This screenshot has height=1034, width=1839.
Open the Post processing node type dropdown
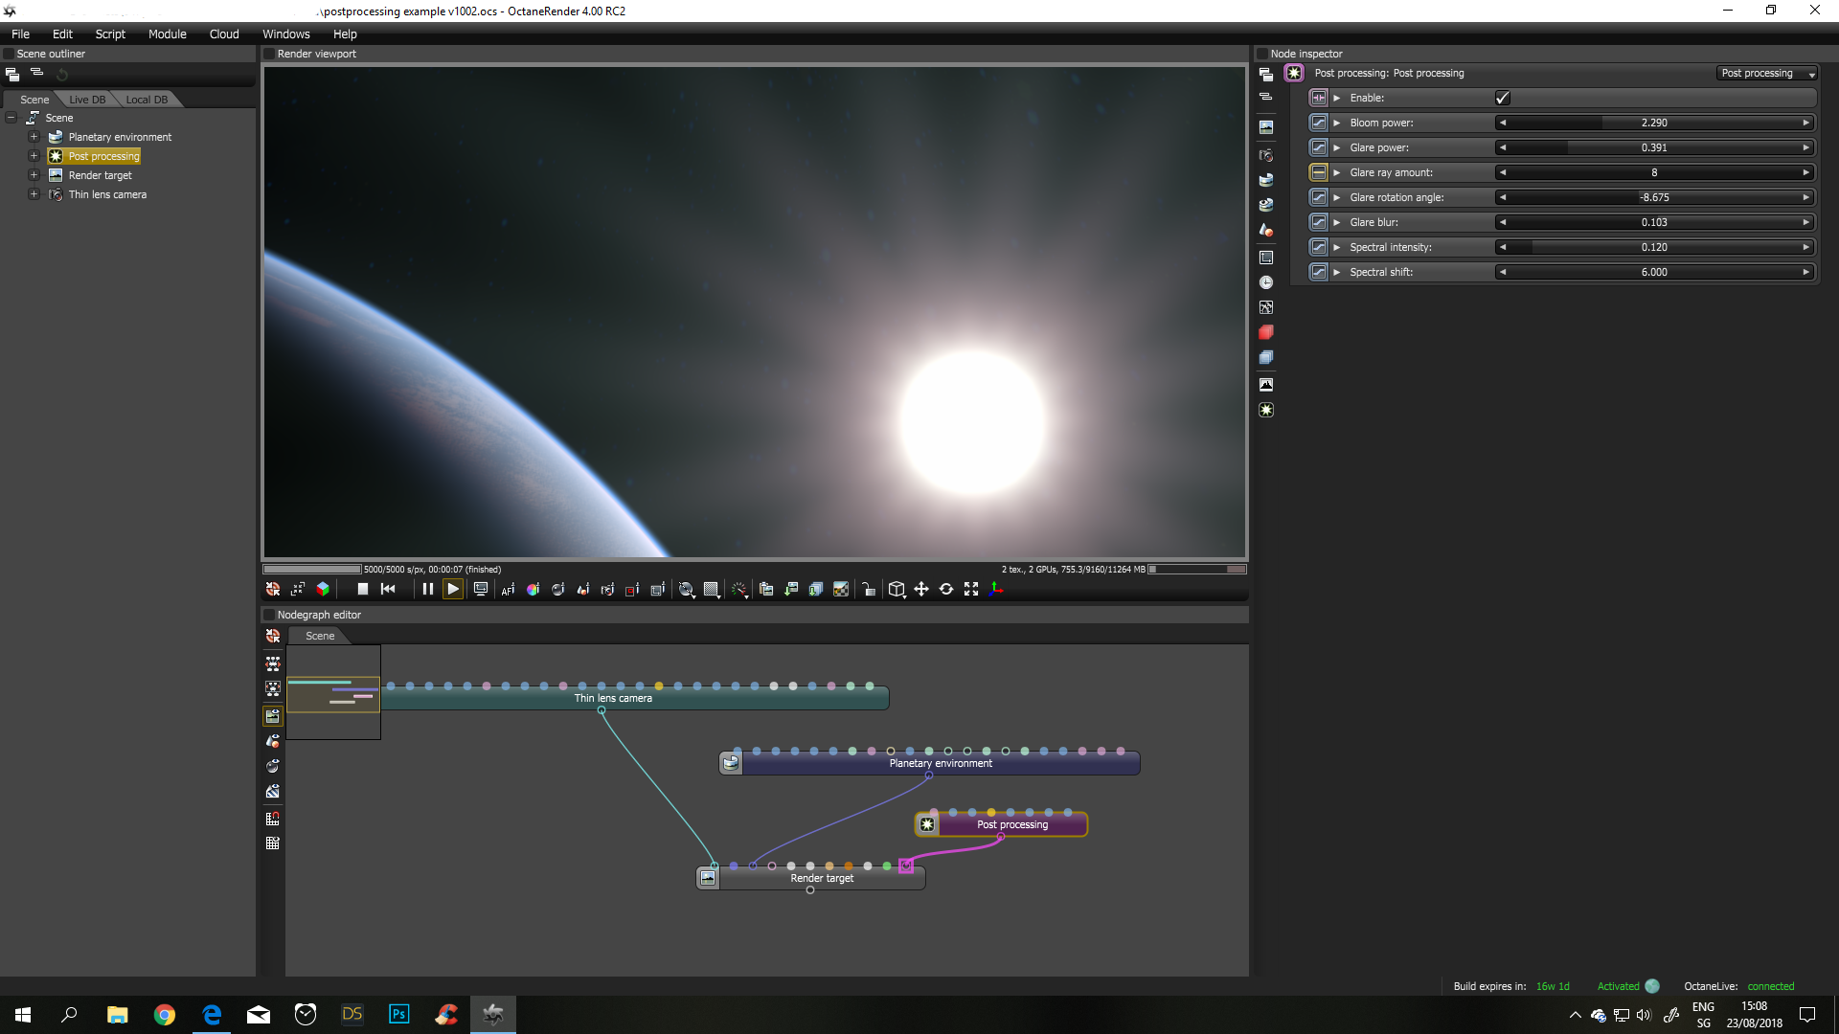pos(1766,74)
